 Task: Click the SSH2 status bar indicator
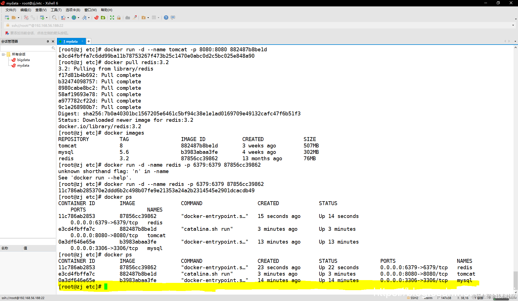[413, 298]
